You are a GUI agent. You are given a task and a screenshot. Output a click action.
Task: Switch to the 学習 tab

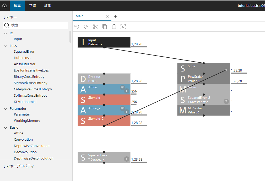click(33, 6)
